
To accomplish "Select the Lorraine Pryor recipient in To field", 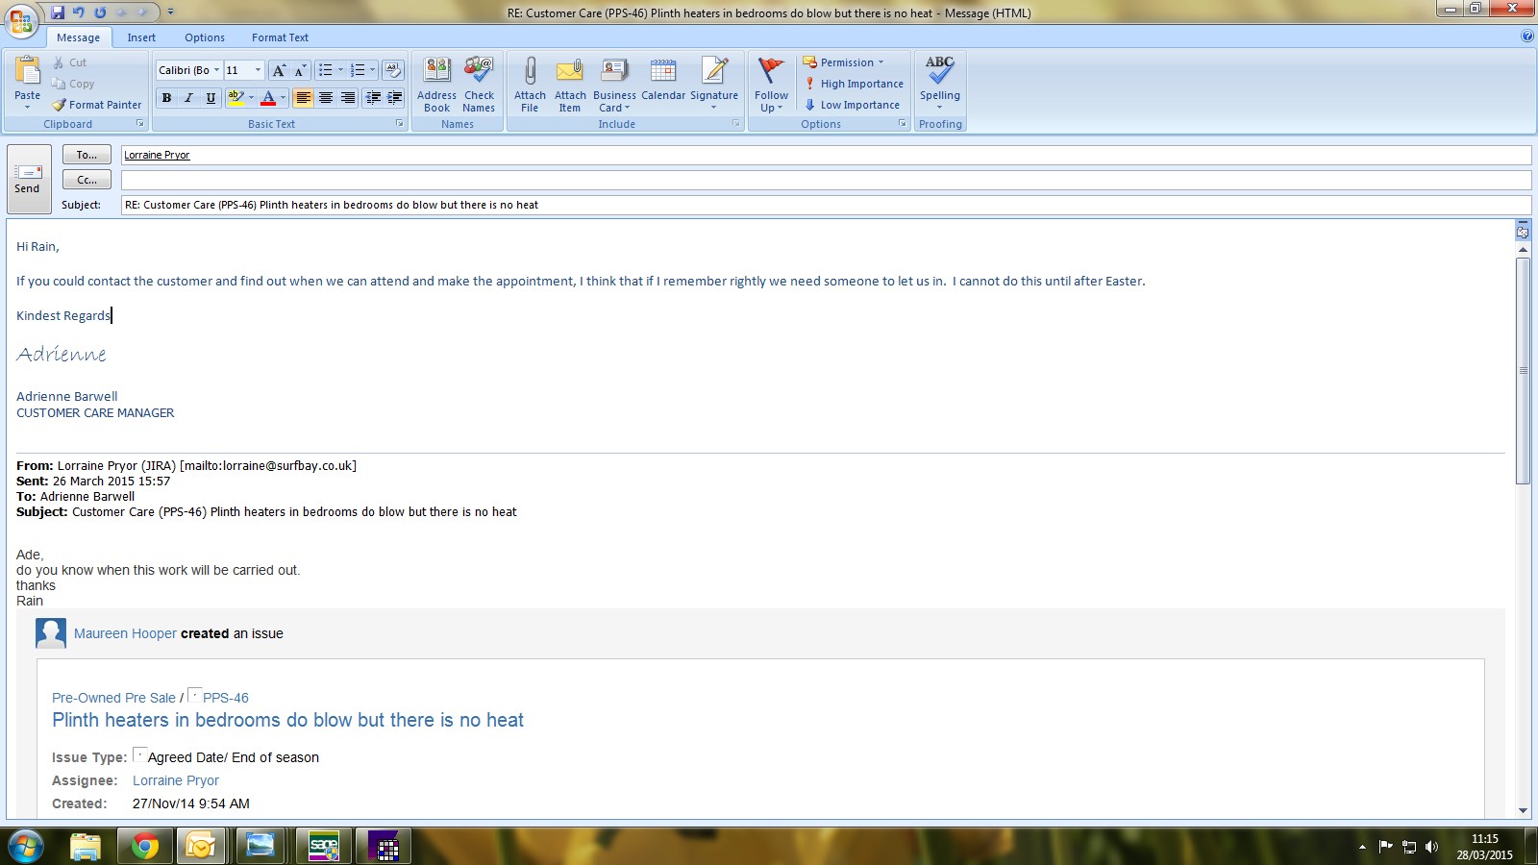I will click(157, 155).
